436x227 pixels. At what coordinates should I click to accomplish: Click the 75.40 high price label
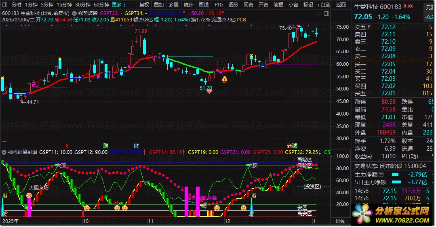click(x=285, y=28)
